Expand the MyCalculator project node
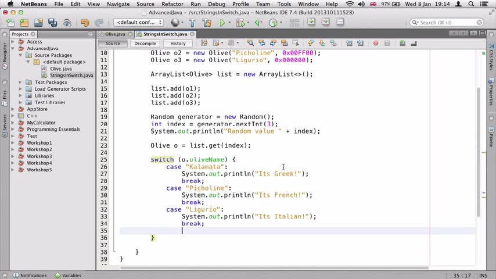 [x=13, y=123]
